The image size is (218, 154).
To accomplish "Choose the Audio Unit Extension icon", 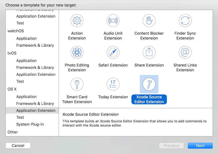I will point(113,20).
